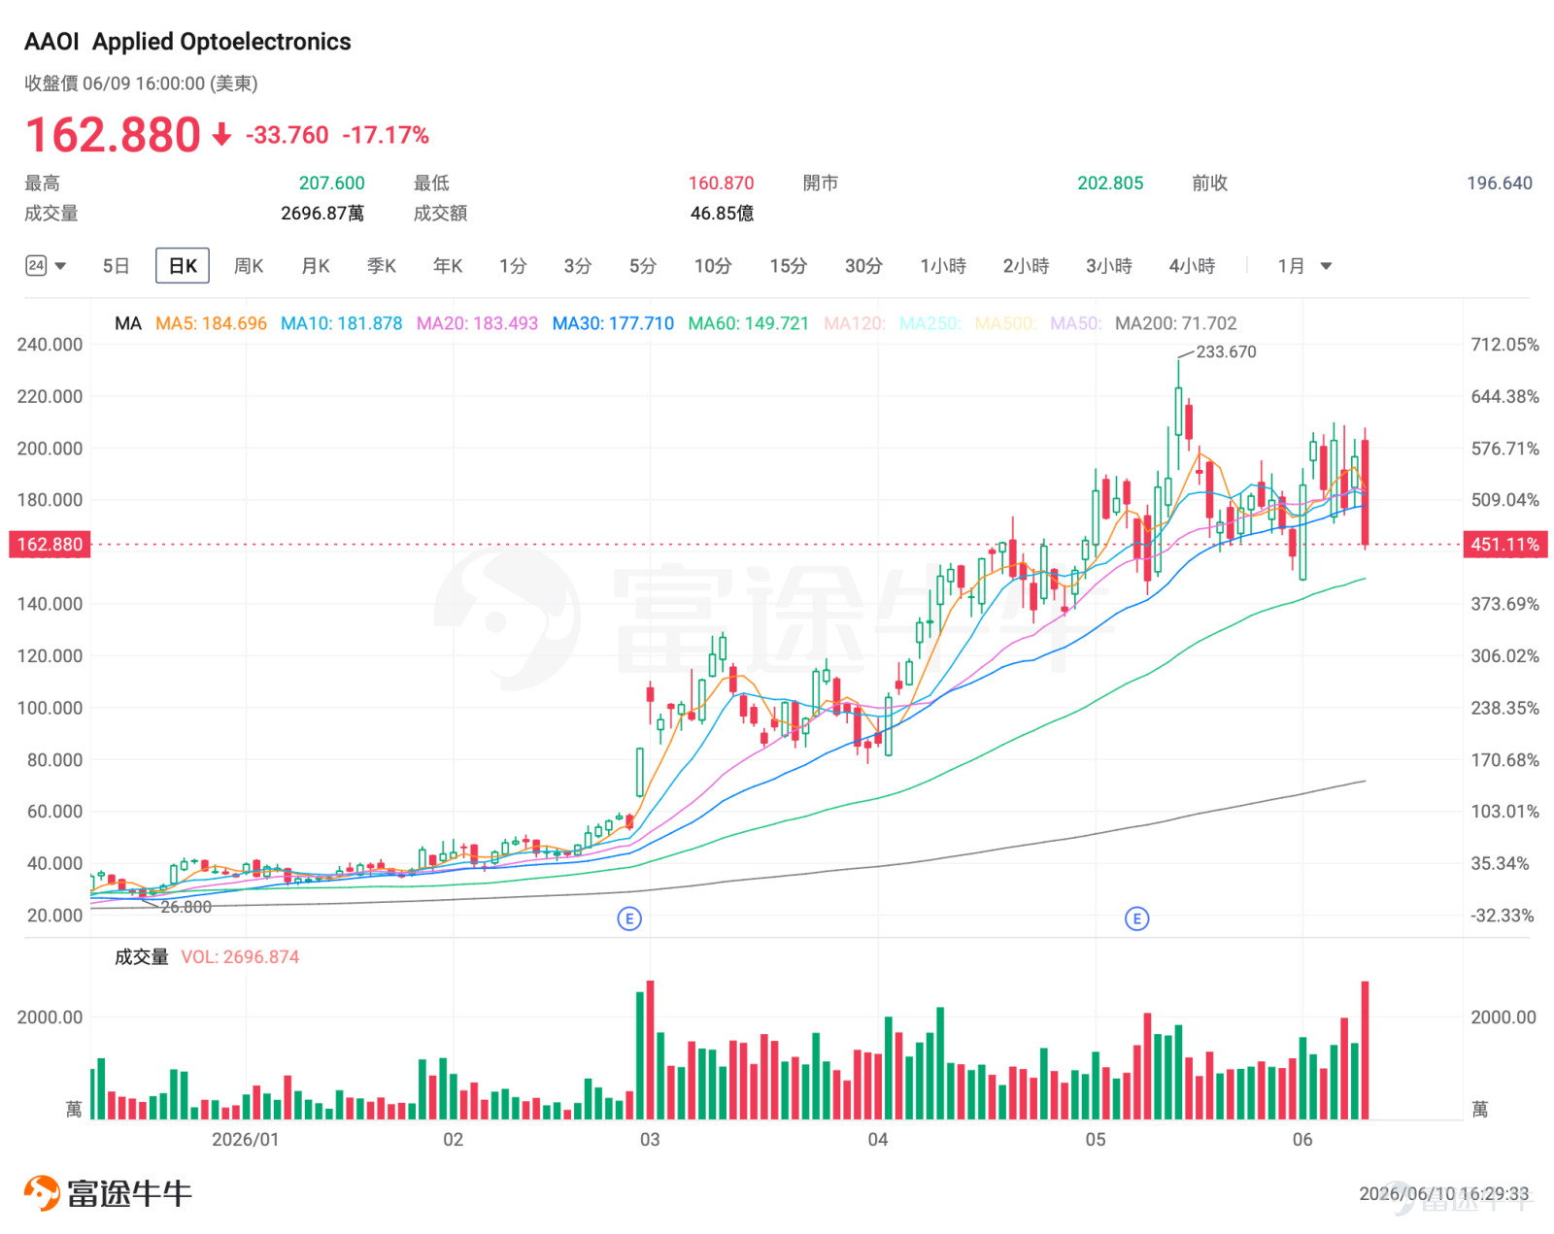Viewport: 1554px width, 1234px height.
Task: Enable the faded MA500 indicator
Action: (1005, 323)
